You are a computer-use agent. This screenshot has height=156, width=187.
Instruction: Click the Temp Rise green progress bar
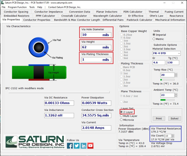point(167,80)
